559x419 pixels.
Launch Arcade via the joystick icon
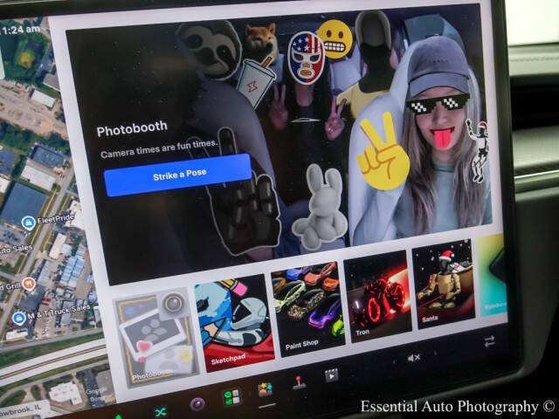(x=299, y=383)
